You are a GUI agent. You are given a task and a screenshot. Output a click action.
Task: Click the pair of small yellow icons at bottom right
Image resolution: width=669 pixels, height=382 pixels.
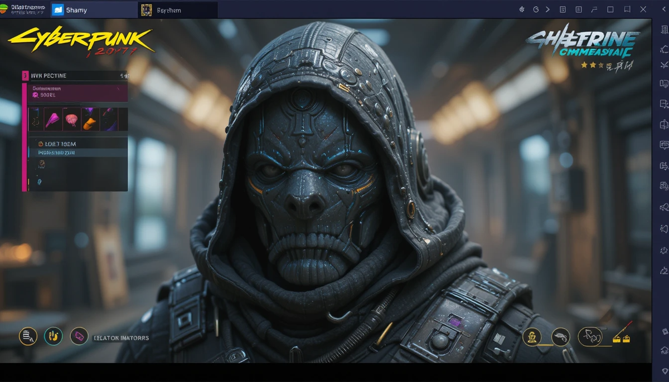pyautogui.click(x=621, y=338)
